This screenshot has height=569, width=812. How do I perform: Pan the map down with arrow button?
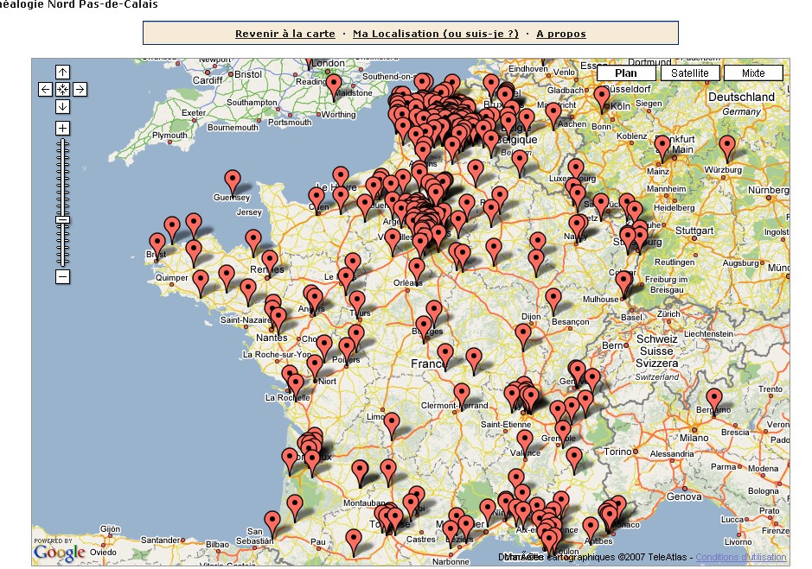(62, 106)
